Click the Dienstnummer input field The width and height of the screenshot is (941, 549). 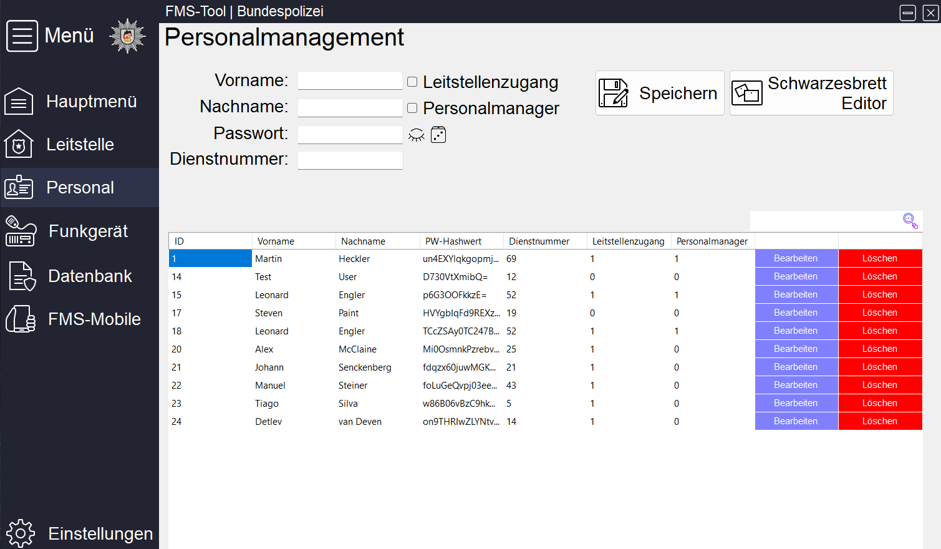coord(350,160)
